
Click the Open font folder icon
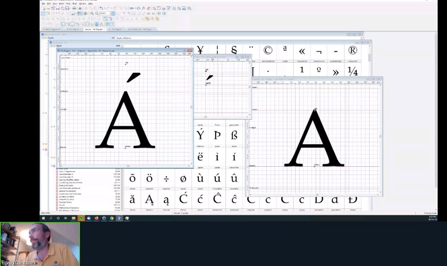pyautogui.click(x=48, y=8)
